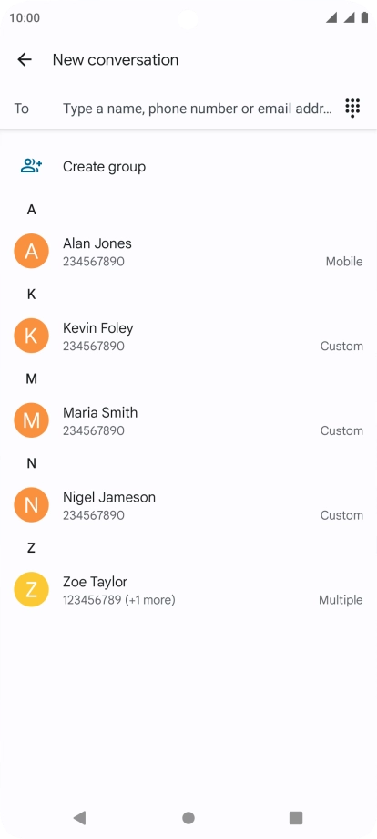The width and height of the screenshot is (377, 839).
Task: Focus the To recipient input field
Action: pos(198,109)
